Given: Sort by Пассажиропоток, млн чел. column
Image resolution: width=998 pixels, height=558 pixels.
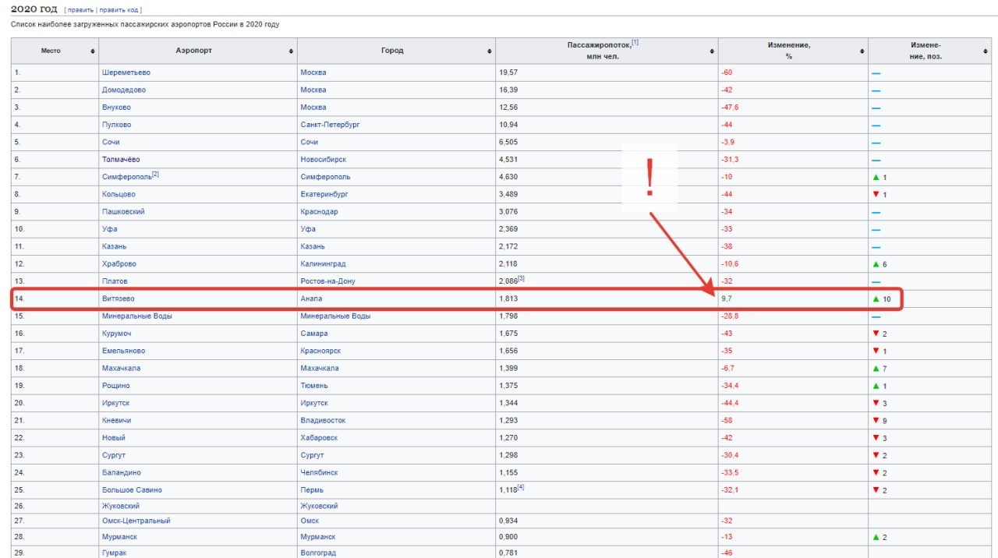Looking at the screenshot, I should tap(712, 51).
